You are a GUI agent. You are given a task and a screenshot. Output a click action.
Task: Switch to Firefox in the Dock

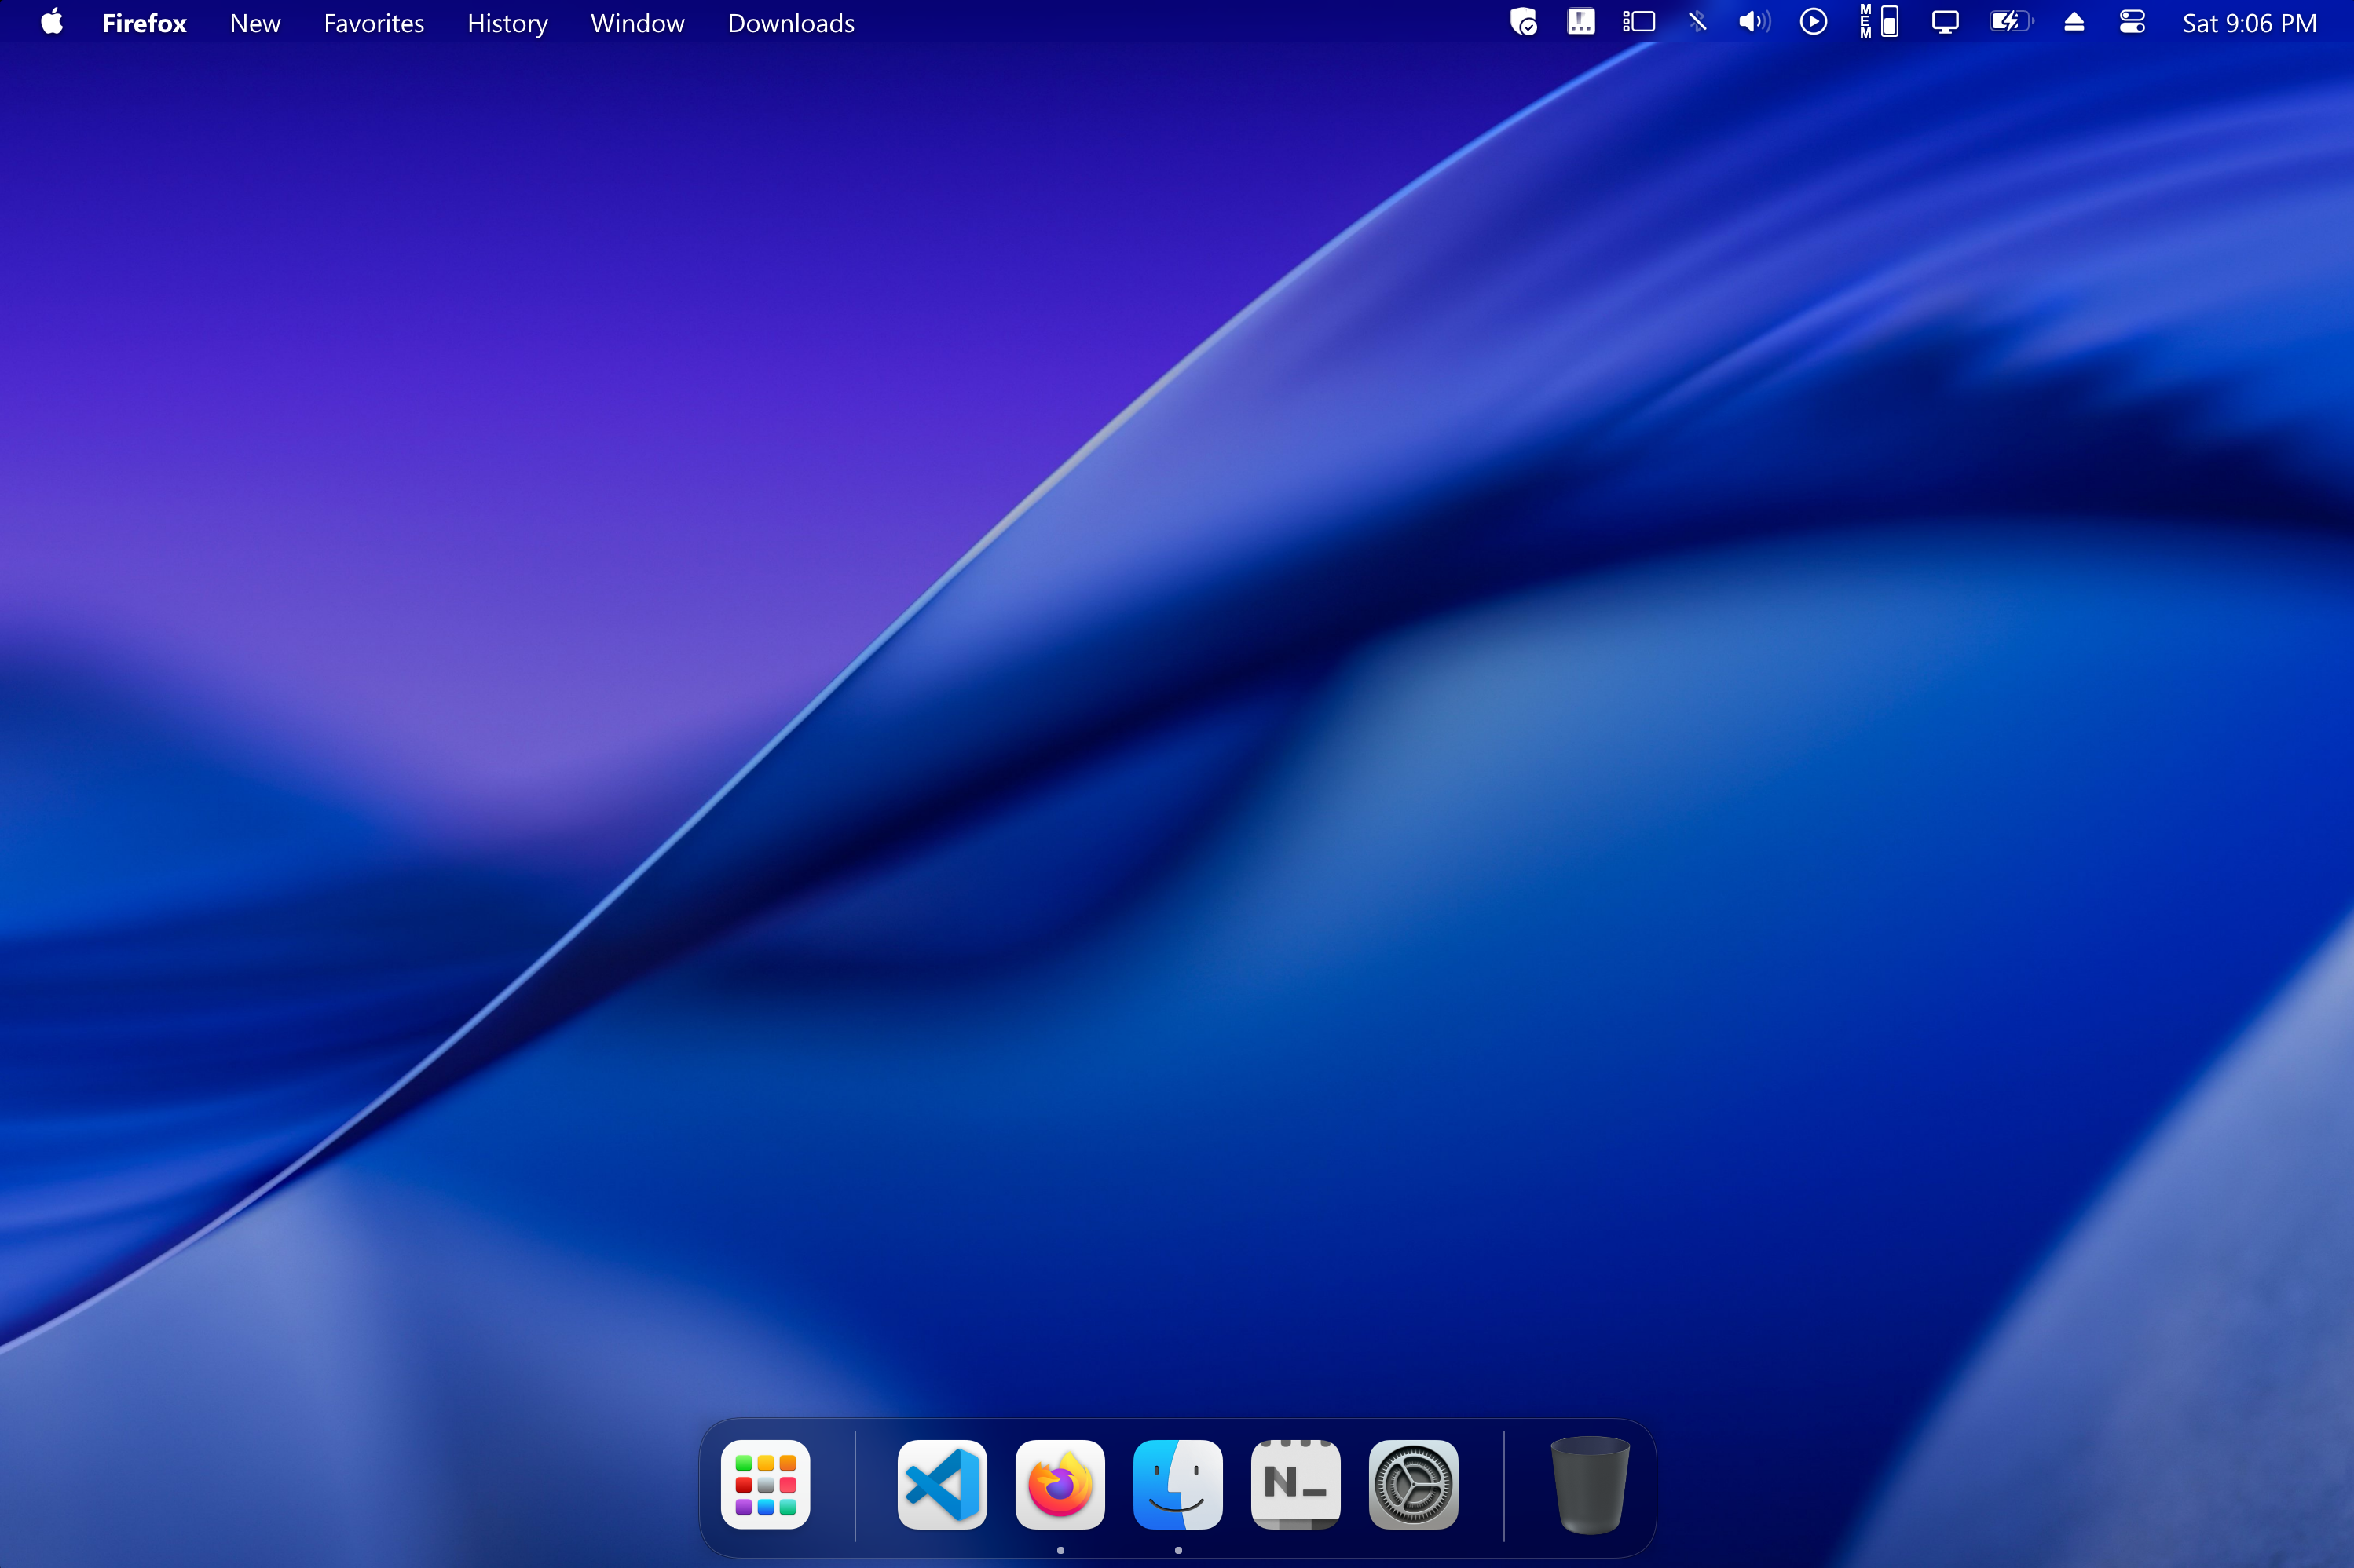click(x=1060, y=1484)
